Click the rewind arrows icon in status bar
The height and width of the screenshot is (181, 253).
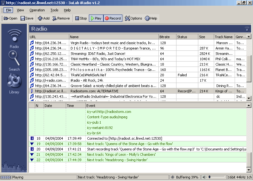[x=6, y=177]
